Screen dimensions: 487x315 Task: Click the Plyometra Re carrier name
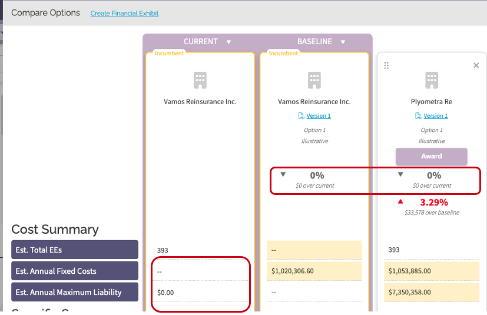click(432, 102)
